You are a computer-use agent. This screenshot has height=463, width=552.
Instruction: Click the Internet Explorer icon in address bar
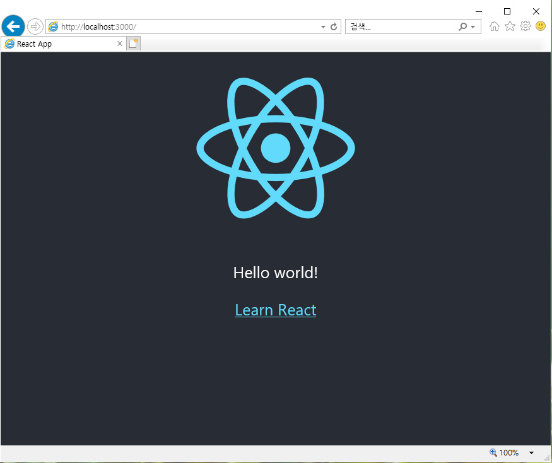click(x=53, y=26)
